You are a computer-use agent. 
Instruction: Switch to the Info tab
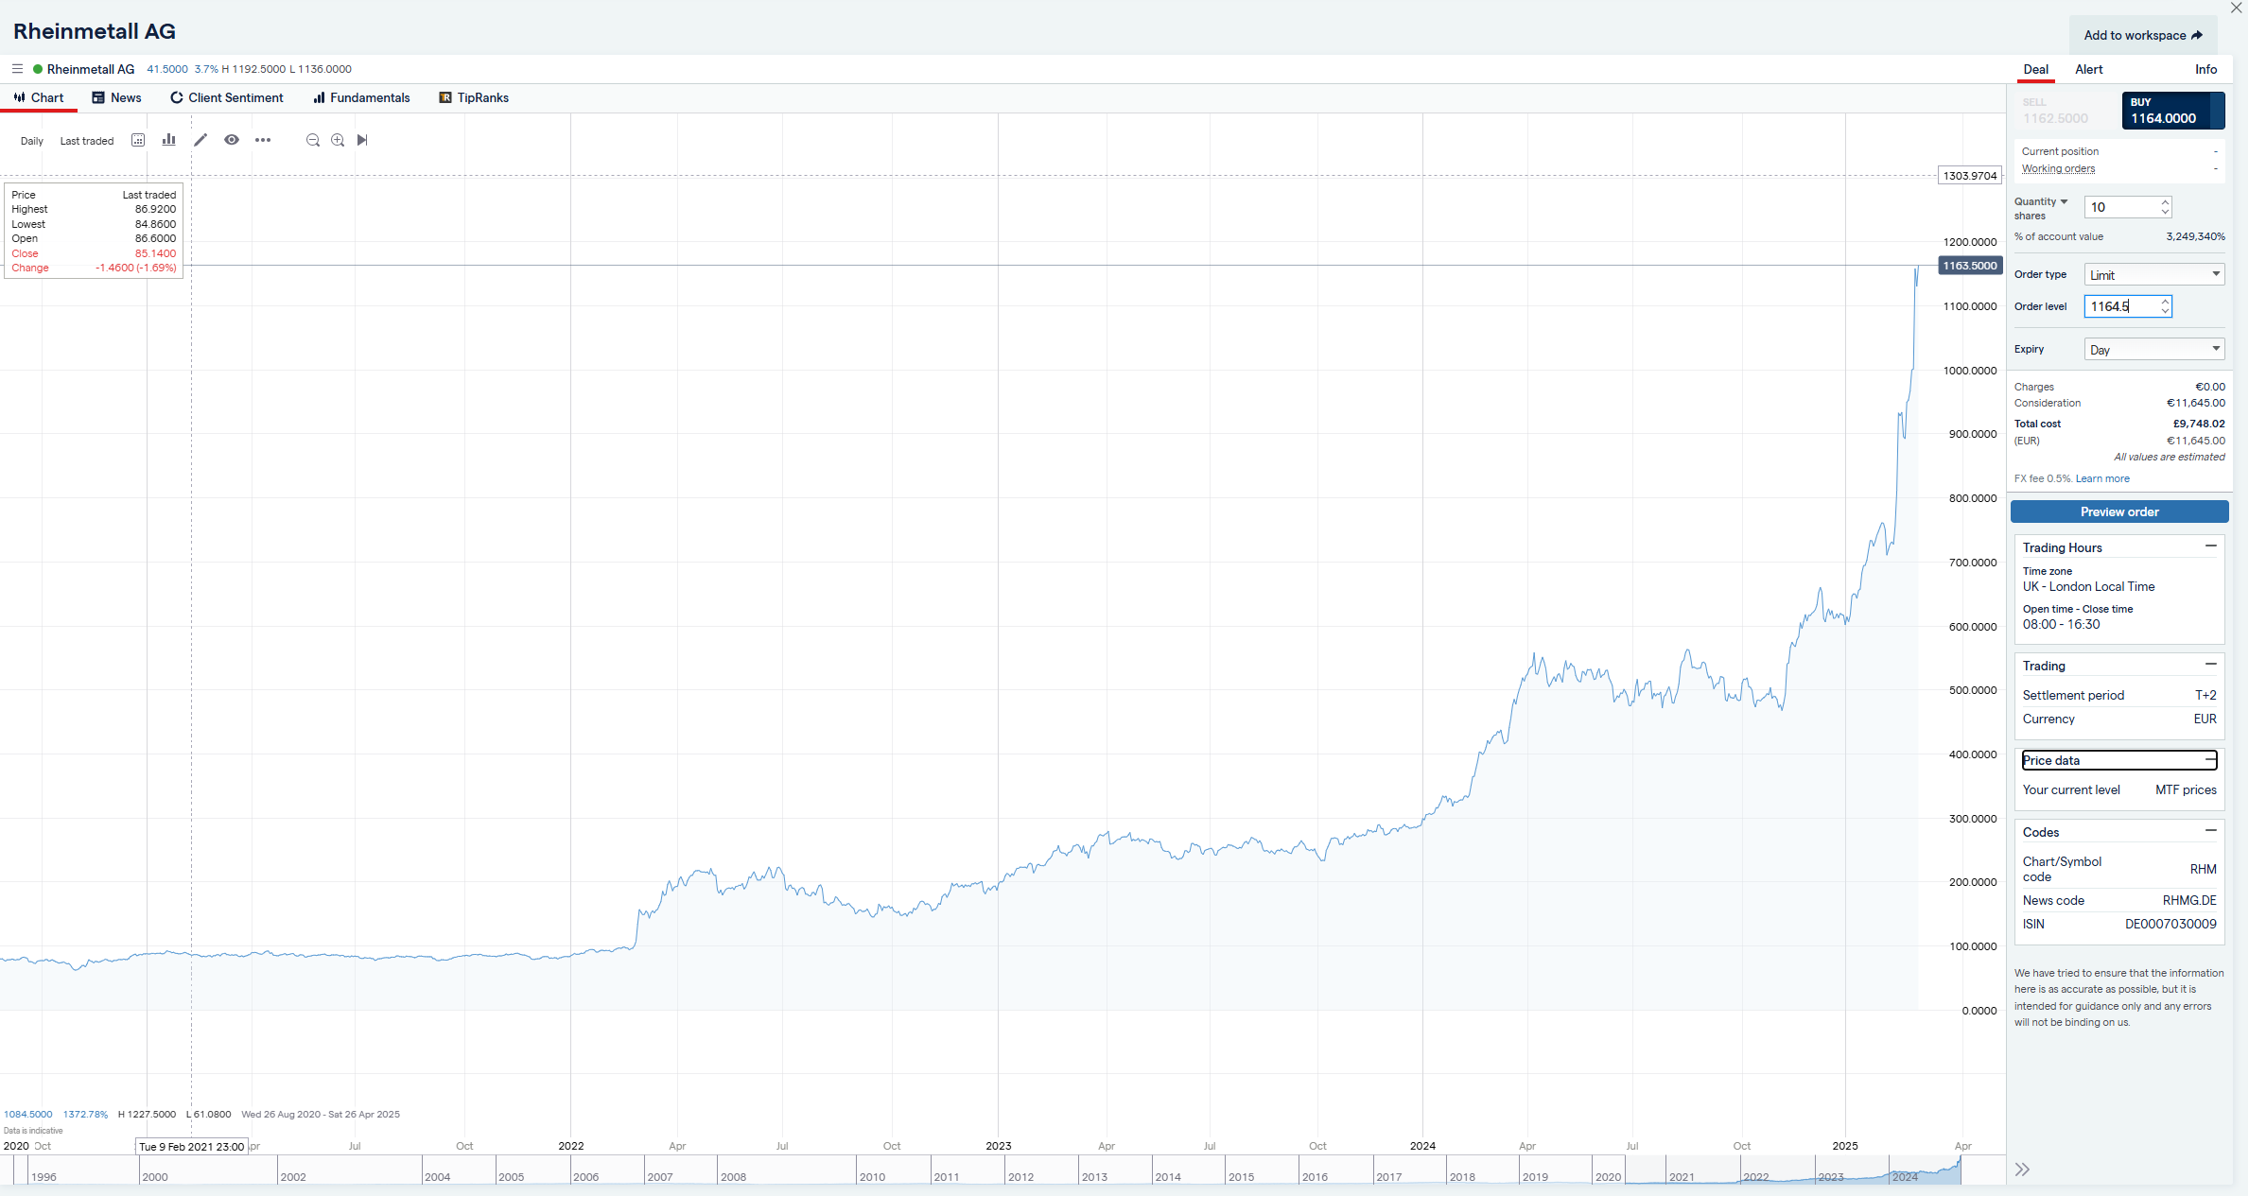tap(2205, 69)
